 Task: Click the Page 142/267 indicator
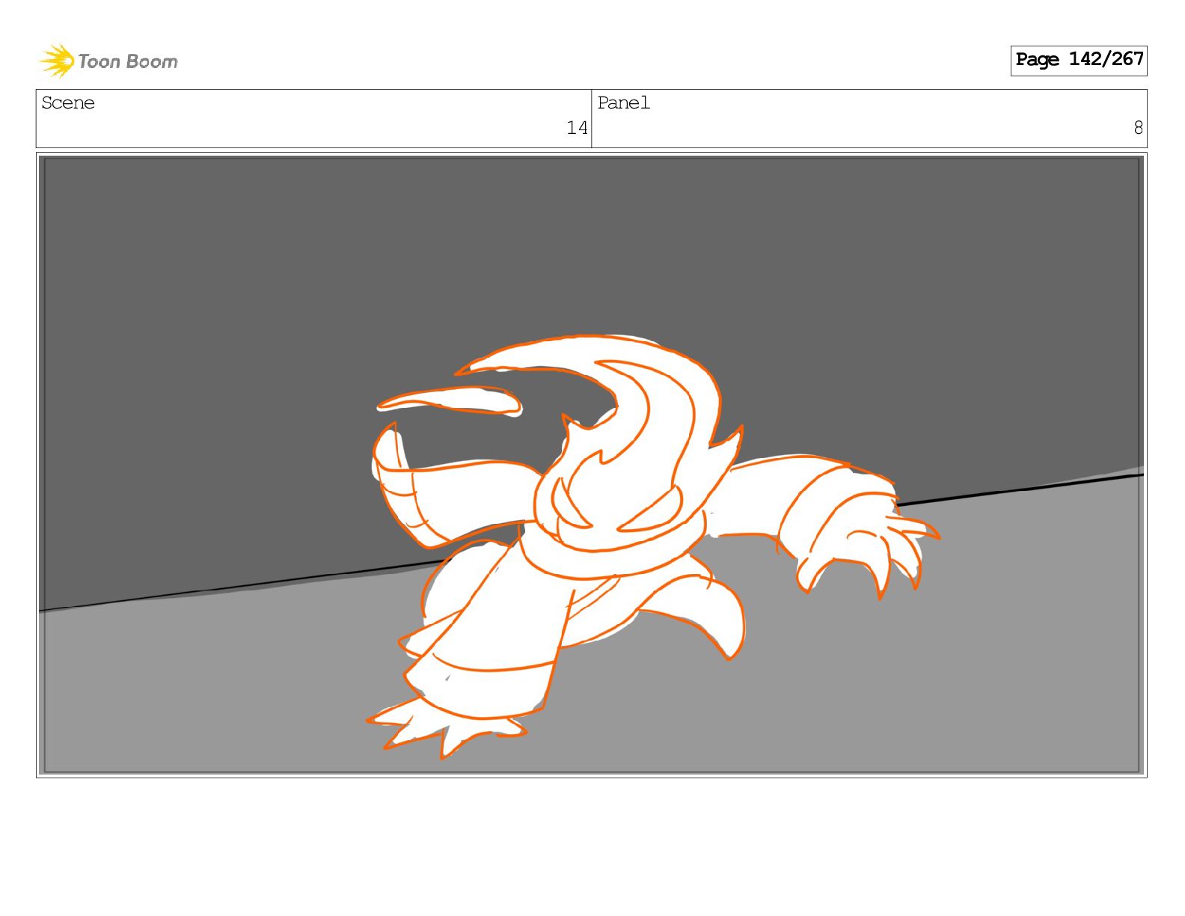(1078, 60)
